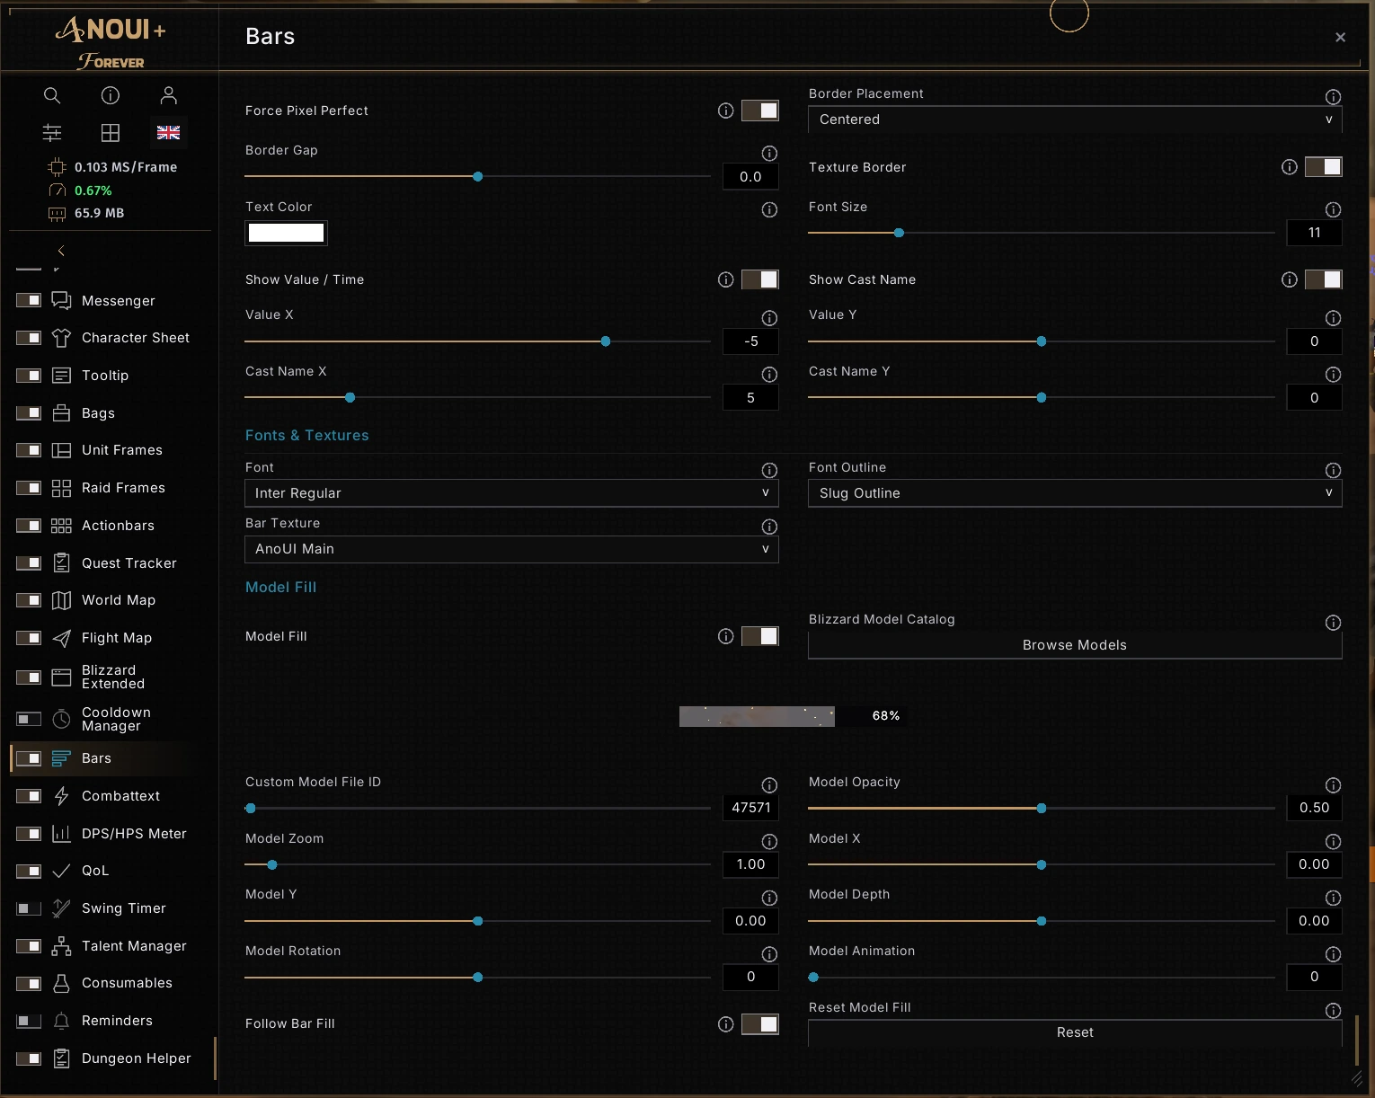This screenshot has height=1098, width=1375.
Task: Open the Dungeon Helper module
Action: (136, 1058)
